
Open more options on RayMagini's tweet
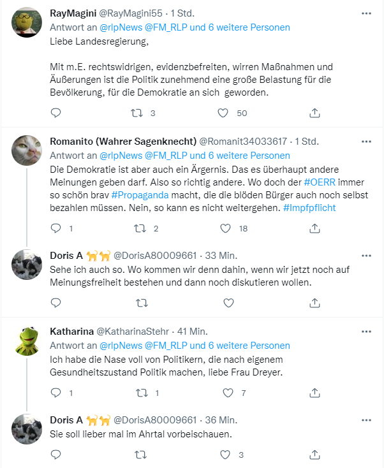(x=366, y=13)
